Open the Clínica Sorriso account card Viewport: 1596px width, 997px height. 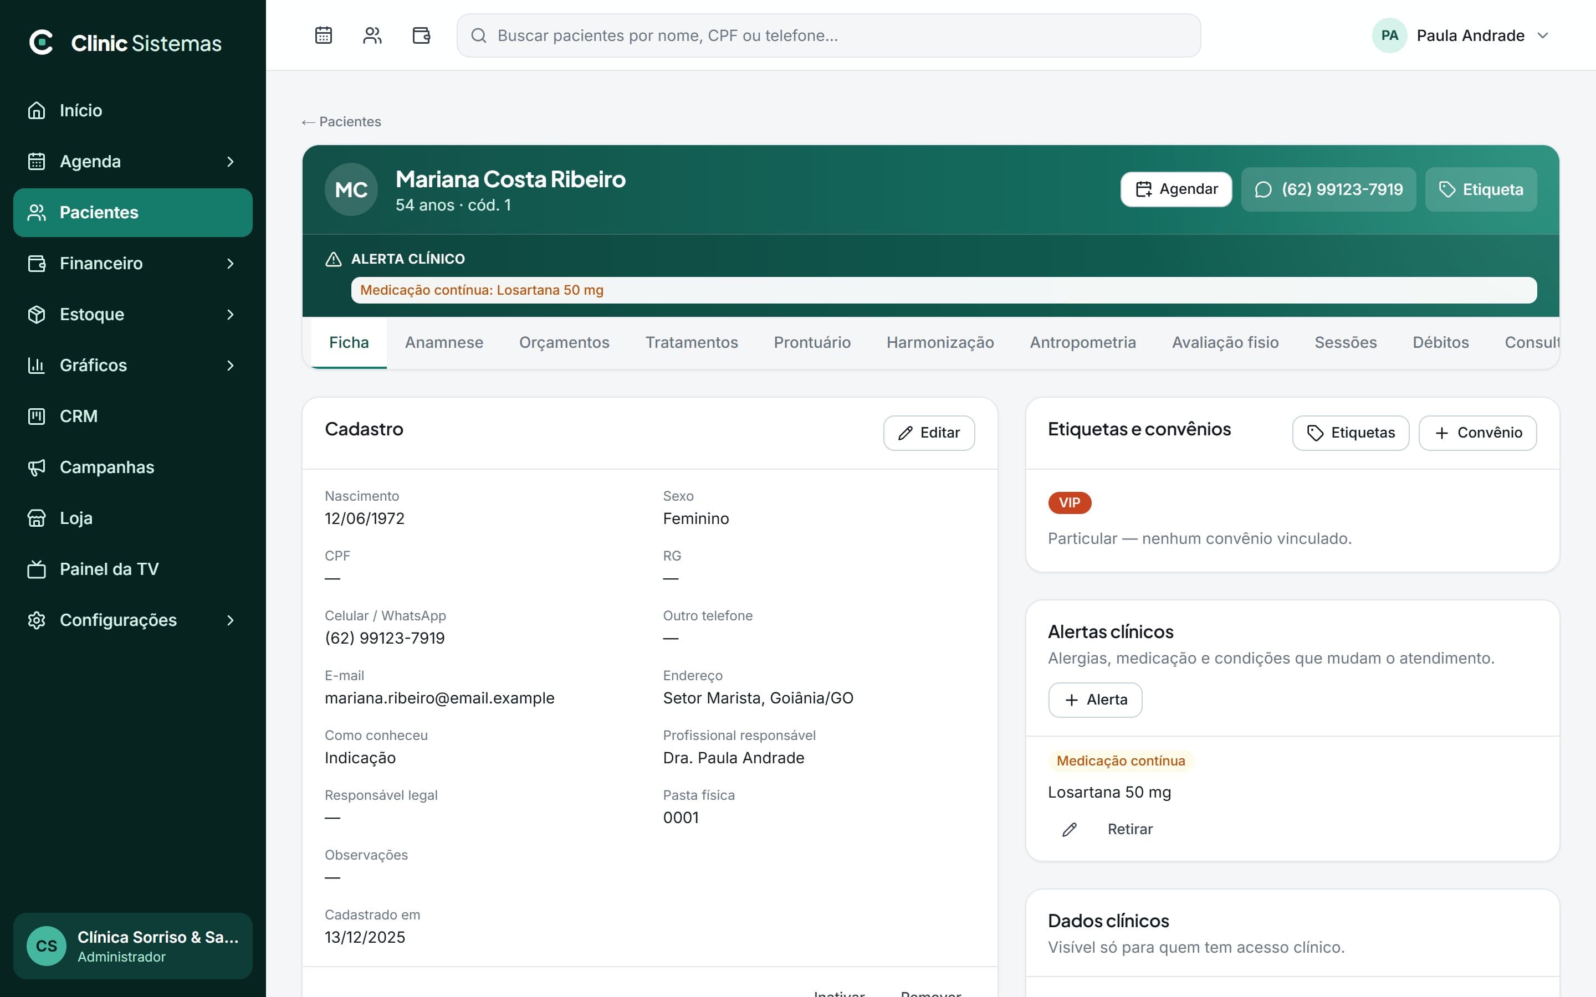click(x=132, y=946)
